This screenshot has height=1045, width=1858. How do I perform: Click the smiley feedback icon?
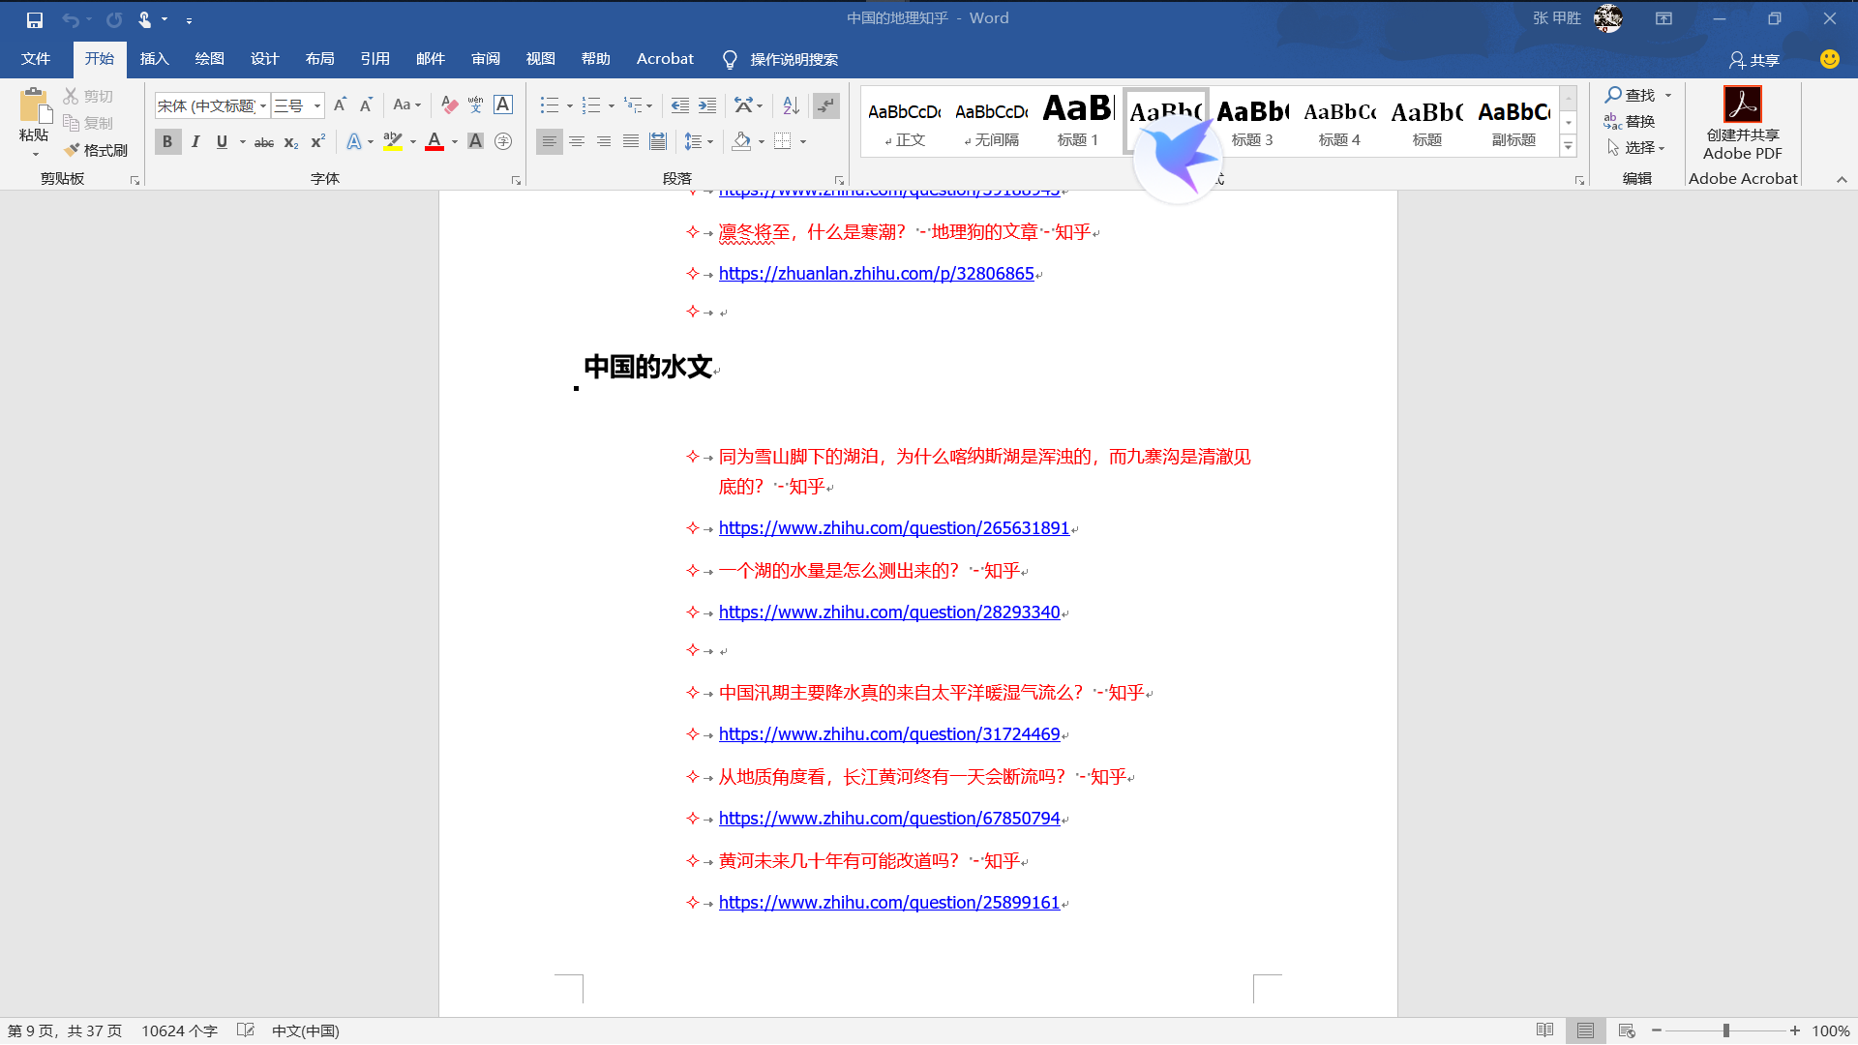[x=1829, y=59]
